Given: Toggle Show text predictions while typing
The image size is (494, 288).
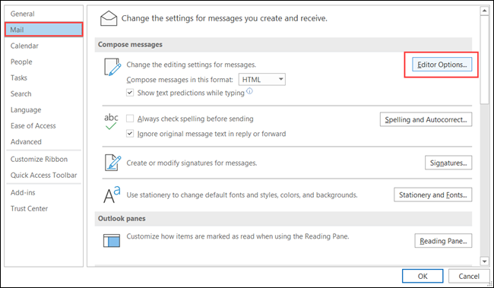Looking at the screenshot, I should [130, 93].
